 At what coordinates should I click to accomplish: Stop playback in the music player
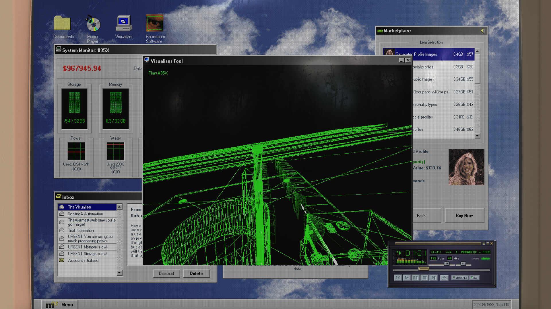[x=425, y=277]
